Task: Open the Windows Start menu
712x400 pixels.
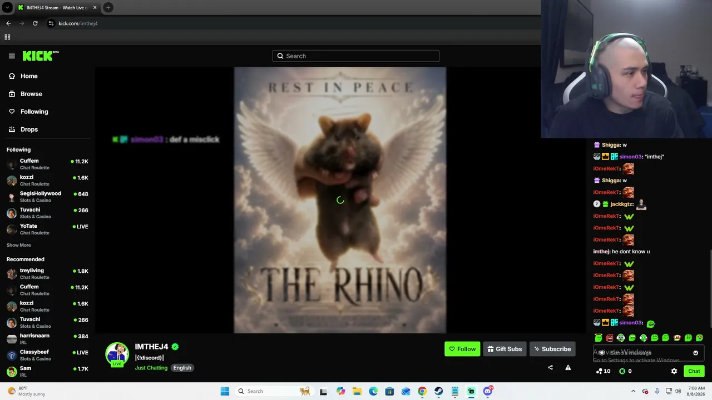Action: pyautogui.click(x=225, y=391)
